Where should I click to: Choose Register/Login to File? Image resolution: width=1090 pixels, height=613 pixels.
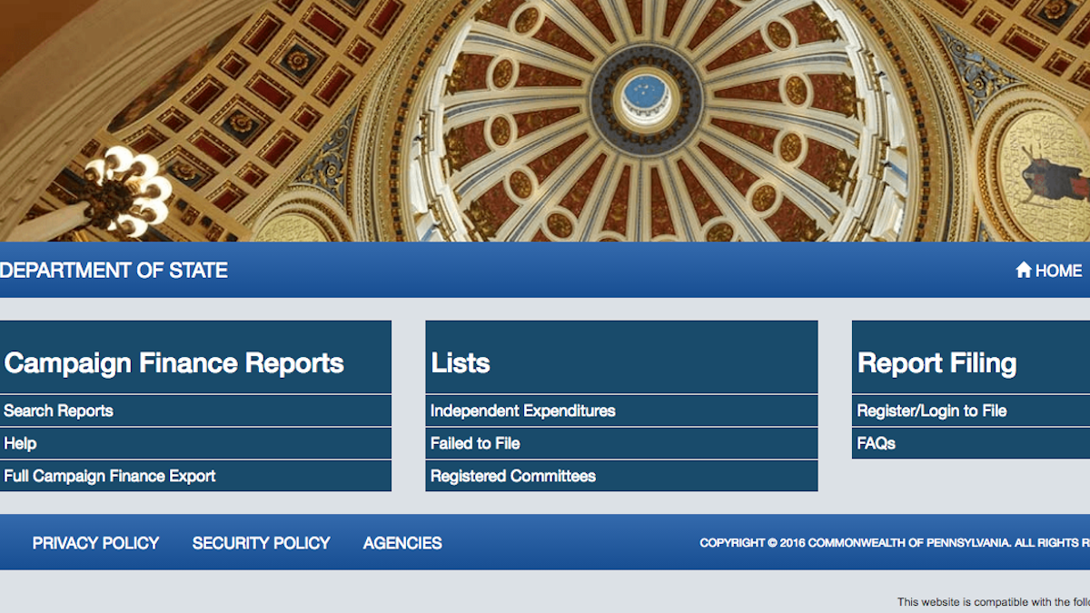click(932, 410)
